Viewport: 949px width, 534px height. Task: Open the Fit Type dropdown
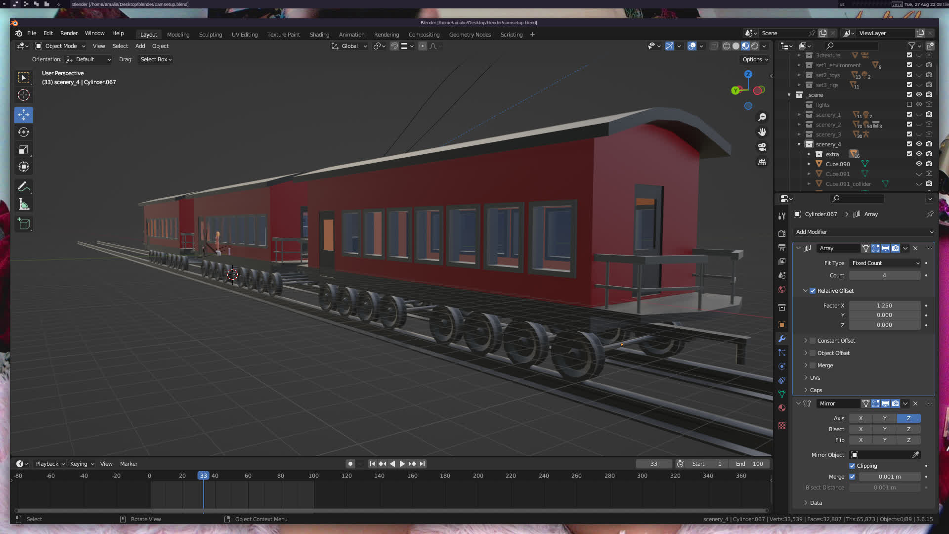tap(885, 263)
